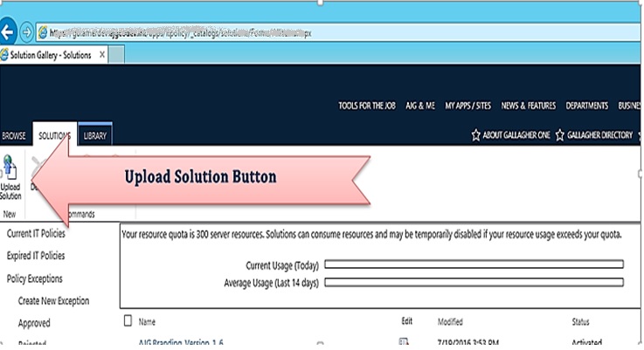This screenshot has width=644, height=350.
Task: Open the DEPARTMENTS menu
Action: coord(587,106)
